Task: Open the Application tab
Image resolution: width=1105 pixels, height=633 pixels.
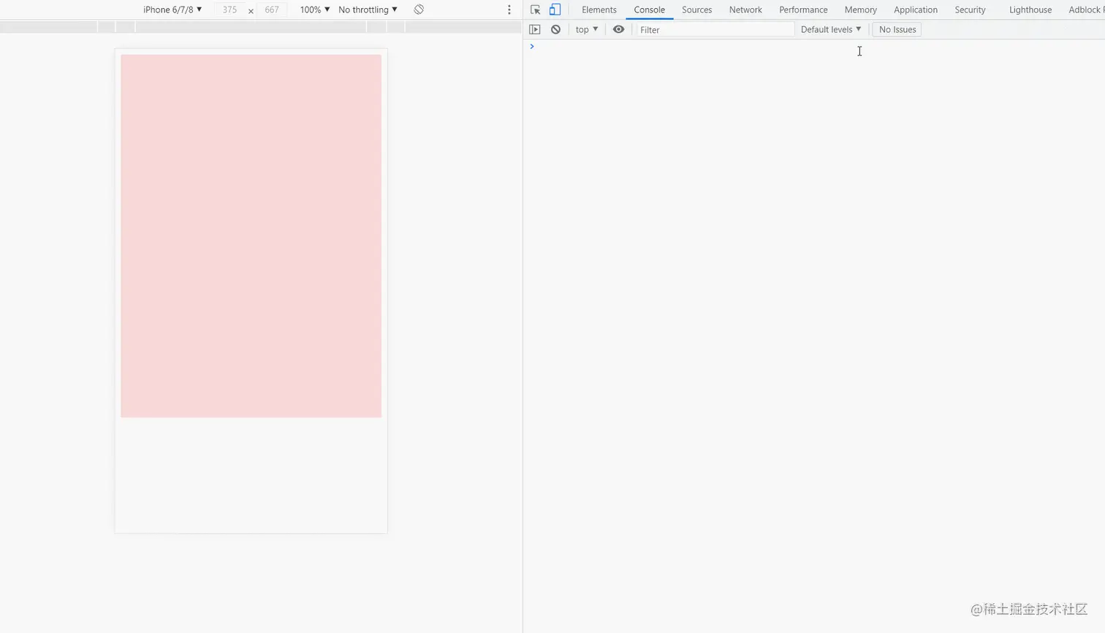Action: (915, 10)
